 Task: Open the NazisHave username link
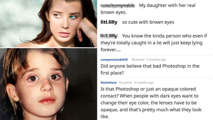(x=108, y=83)
